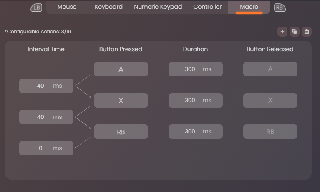The image size is (320, 192).
Task: Click the Button Pressed X field
Action: [121, 100]
